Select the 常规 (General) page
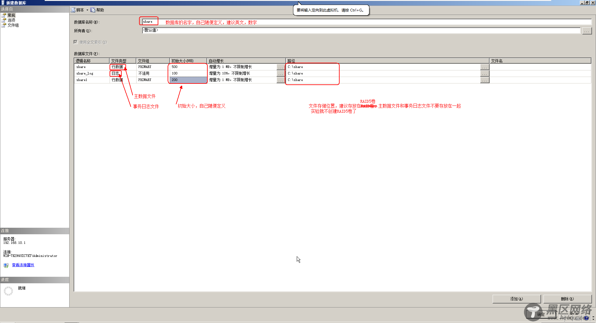596x323 pixels. [x=11, y=15]
